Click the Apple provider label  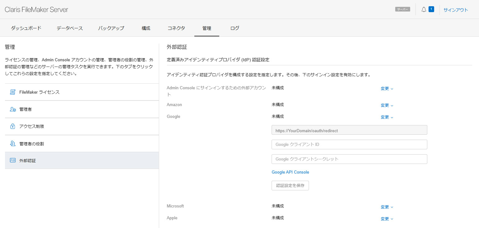[172, 218]
